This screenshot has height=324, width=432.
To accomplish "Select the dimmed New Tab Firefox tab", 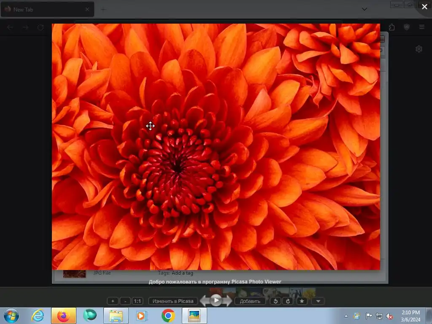I will (x=47, y=9).
